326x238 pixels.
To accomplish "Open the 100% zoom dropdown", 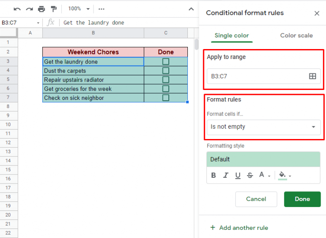I will click(79, 9).
